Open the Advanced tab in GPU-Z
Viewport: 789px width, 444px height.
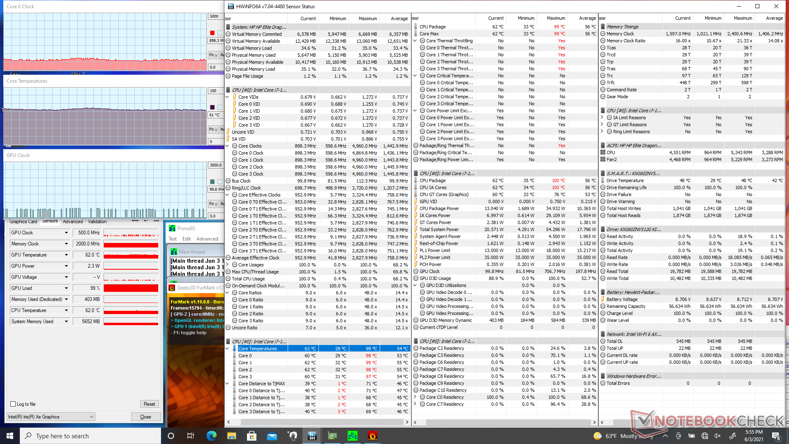tap(73, 222)
